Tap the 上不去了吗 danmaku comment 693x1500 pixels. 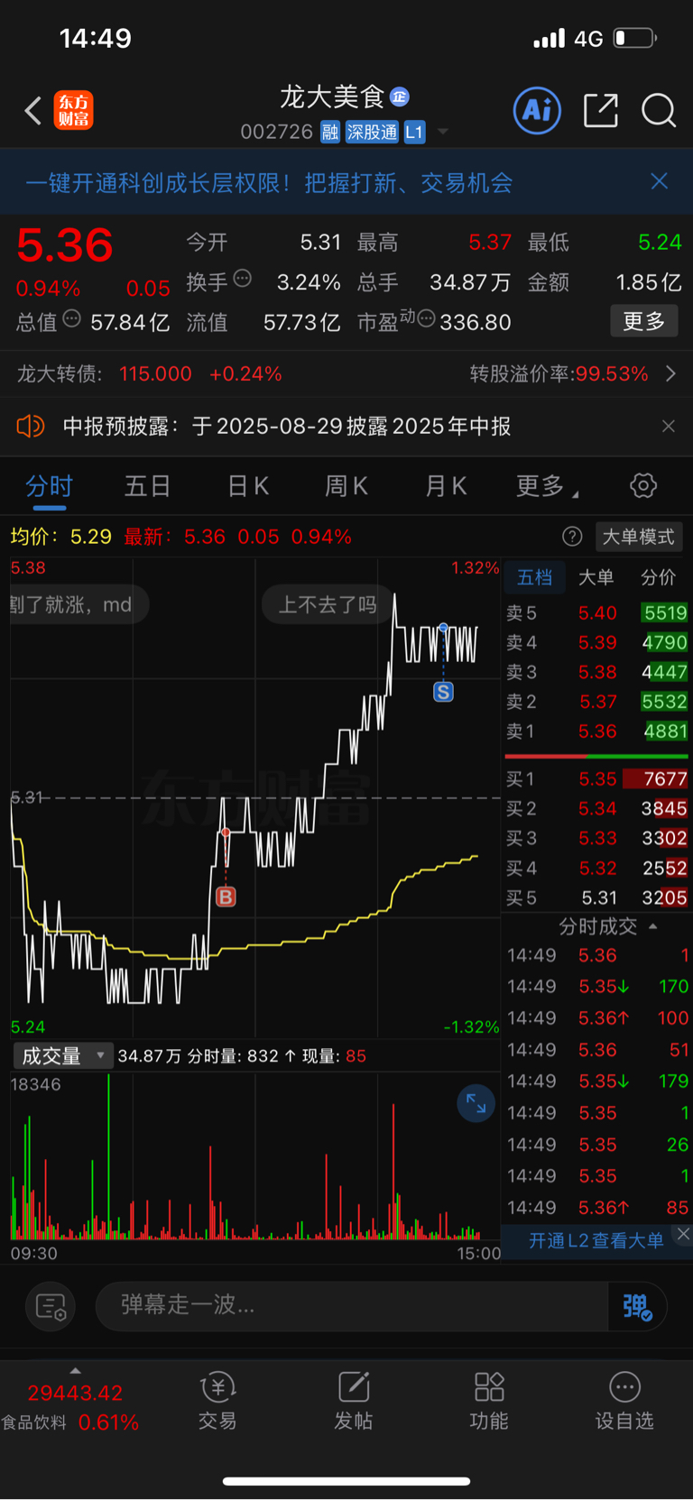[328, 604]
